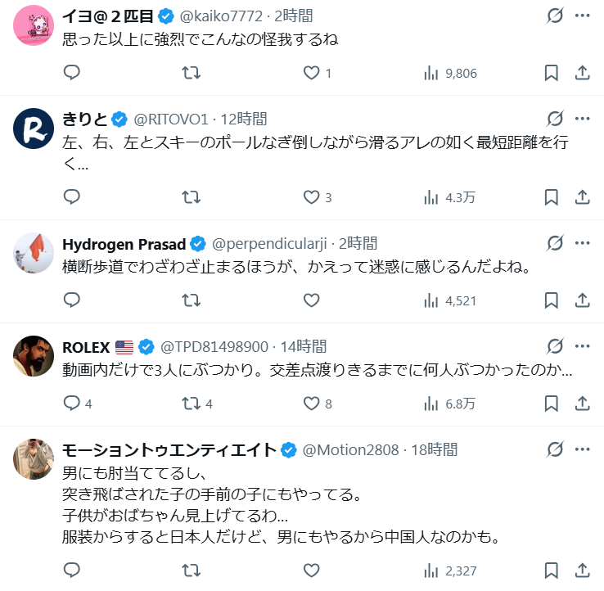Reply to イヨ@2匹目's tweet
Screen dimensions: 604x591
(x=72, y=73)
